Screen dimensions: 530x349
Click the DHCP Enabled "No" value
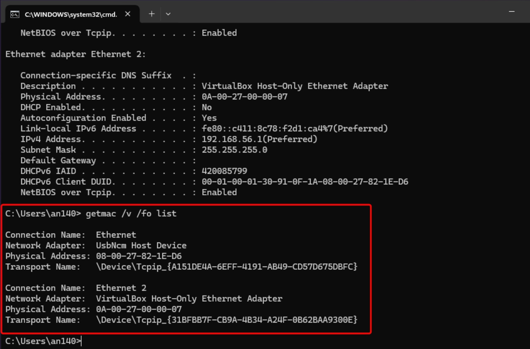207,107
